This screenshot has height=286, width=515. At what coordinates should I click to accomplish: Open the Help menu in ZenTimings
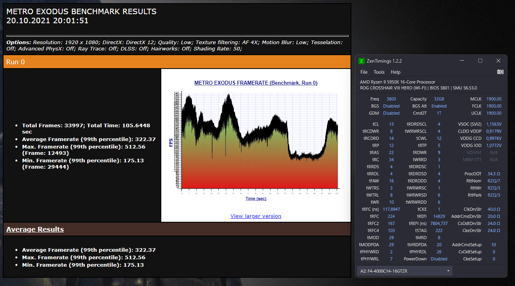tap(396, 72)
